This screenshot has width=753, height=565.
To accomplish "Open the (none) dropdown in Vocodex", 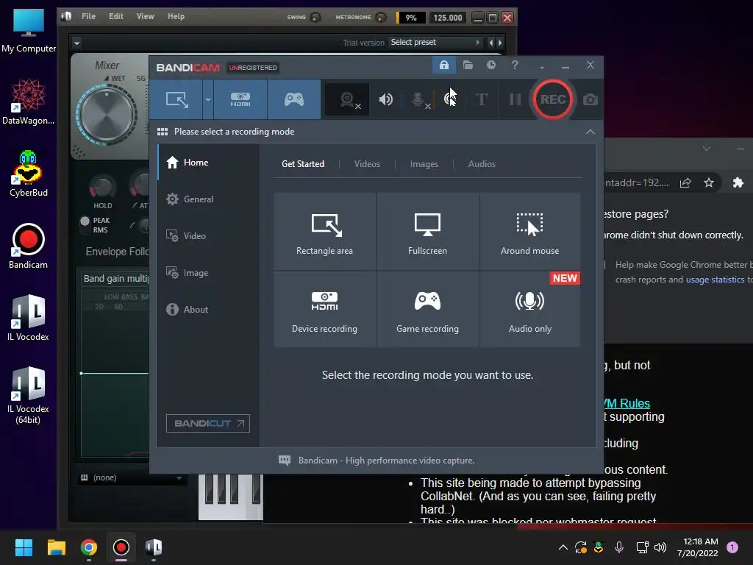I will (x=132, y=477).
